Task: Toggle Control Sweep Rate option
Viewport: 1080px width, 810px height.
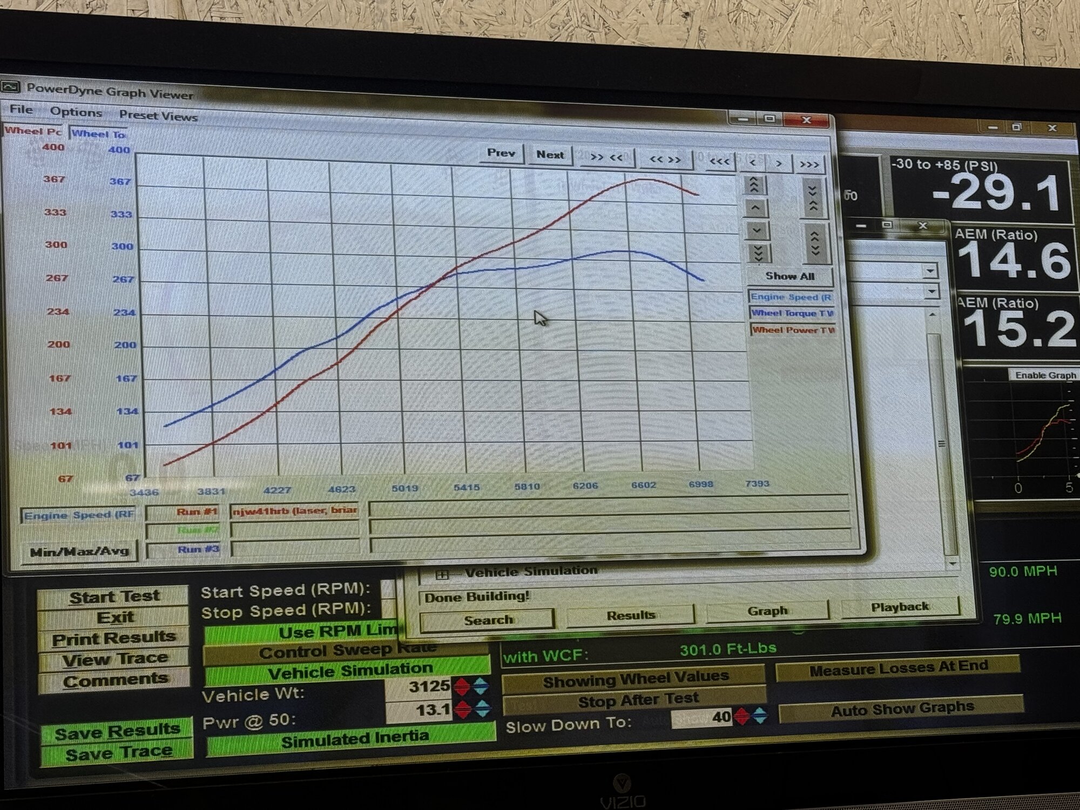Action: pyautogui.click(x=347, y=651)
